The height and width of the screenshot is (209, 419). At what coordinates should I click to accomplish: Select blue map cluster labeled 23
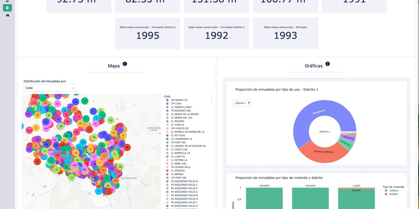click(x=46, y=122)
